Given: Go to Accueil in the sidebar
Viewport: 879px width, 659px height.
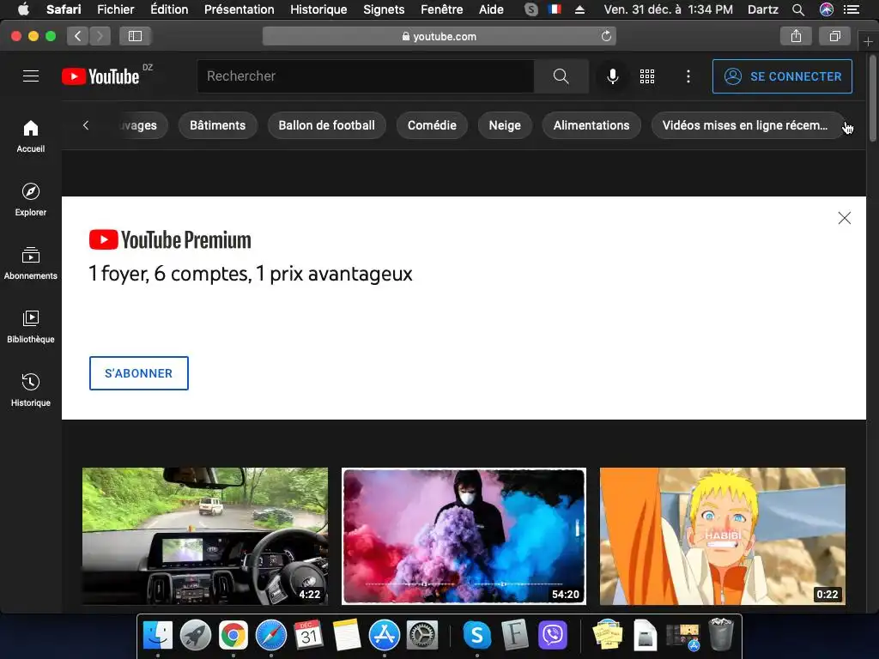Looking at the screenshot, I should pos(31,136).
